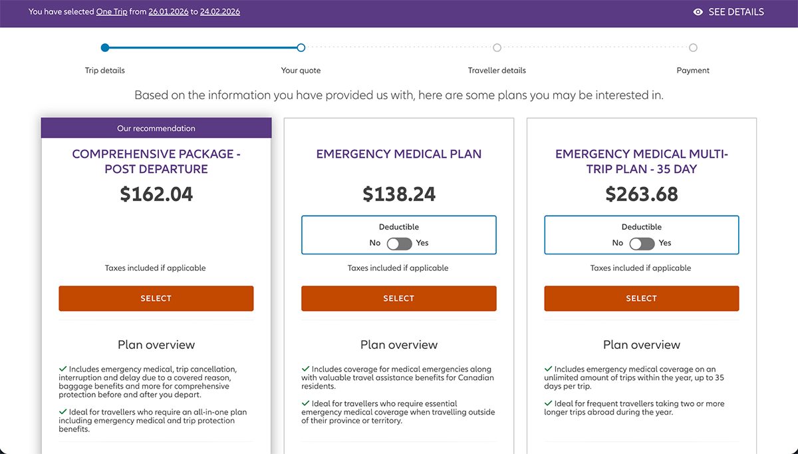Click the Your quote step label
Viewport: 798px width, 454px height.
301,70
